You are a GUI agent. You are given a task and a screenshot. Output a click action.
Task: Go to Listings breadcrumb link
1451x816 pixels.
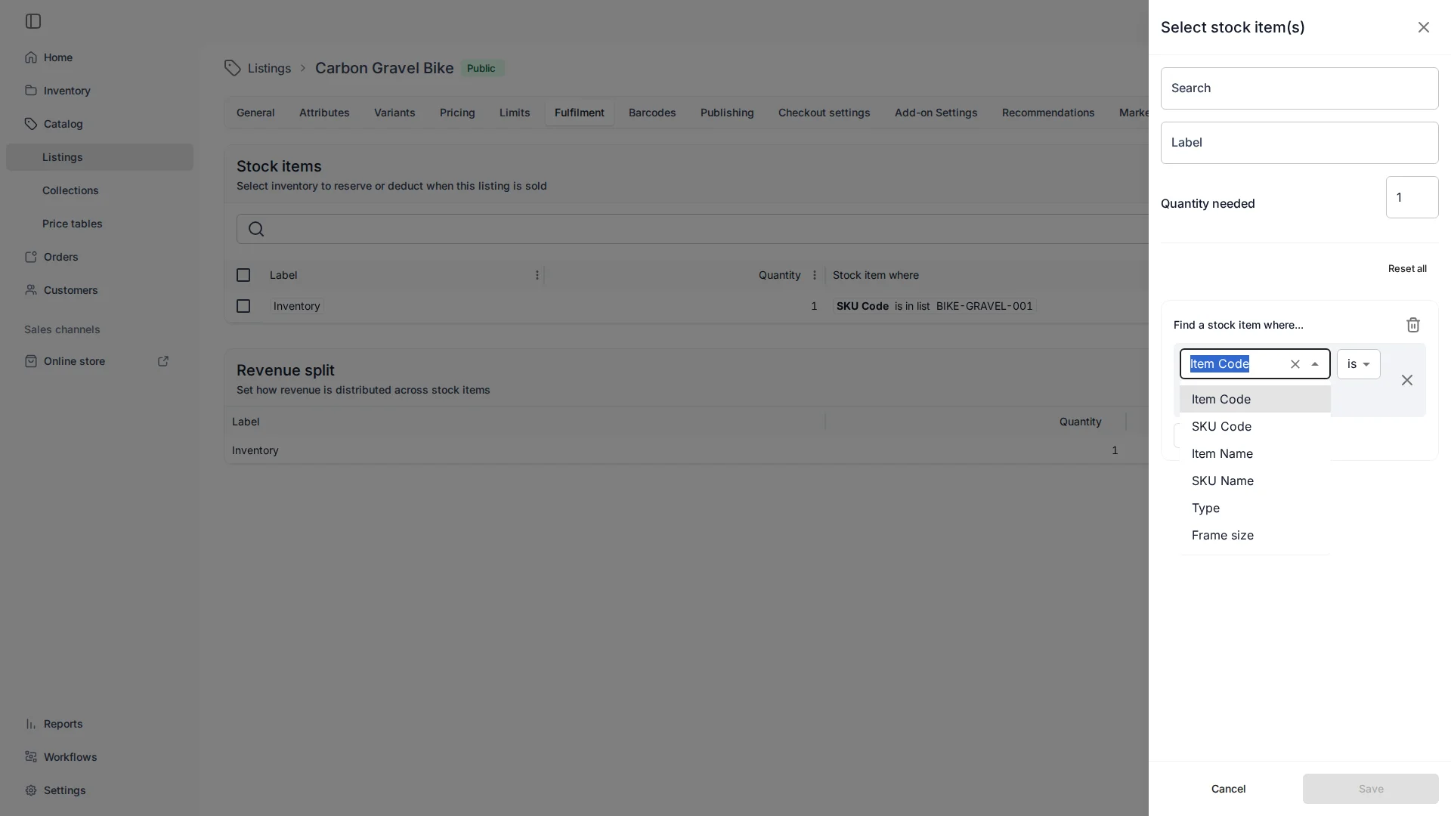pyautogui.click(x=269, y=68)
